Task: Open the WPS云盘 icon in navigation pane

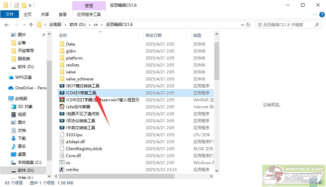Action: pos(11,77)
